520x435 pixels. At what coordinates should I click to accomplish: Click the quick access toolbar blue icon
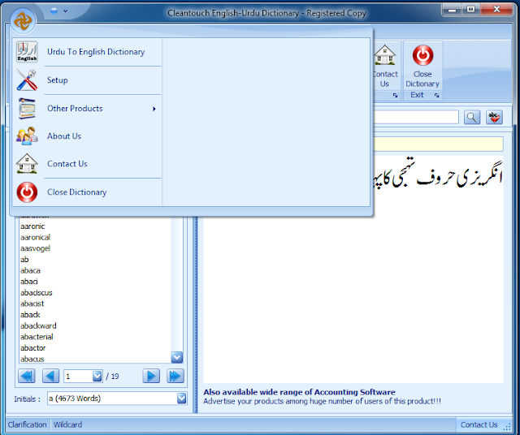pos(54,11)
